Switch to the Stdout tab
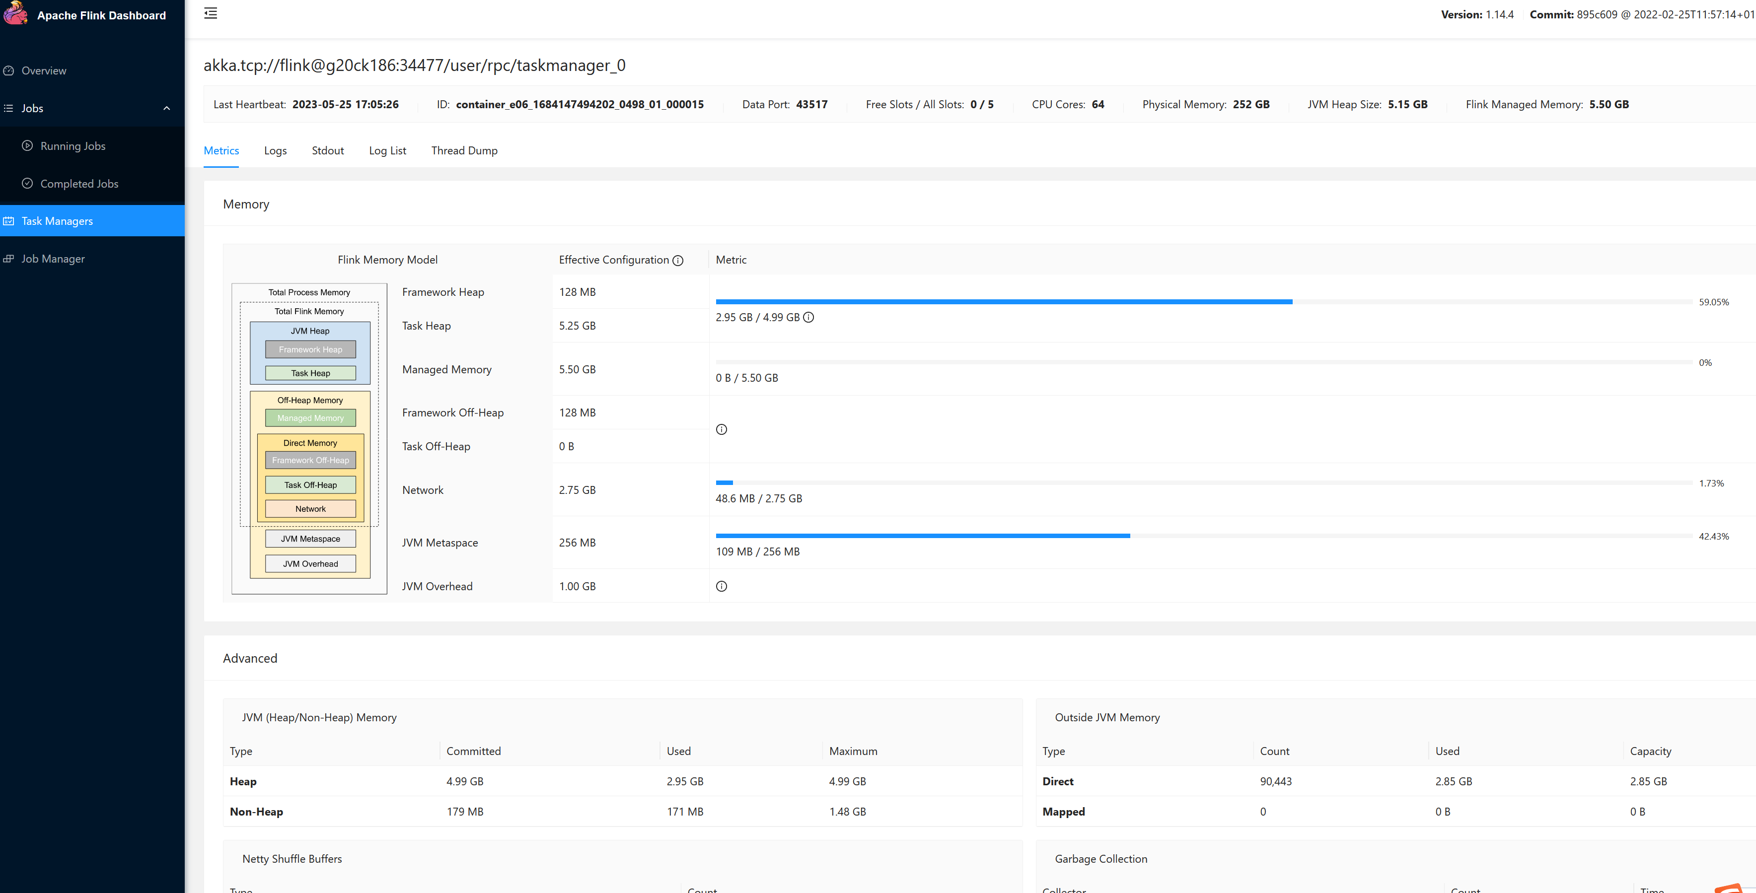The width and height of the screenshot is (1756, 893). [x=328, y=150]
